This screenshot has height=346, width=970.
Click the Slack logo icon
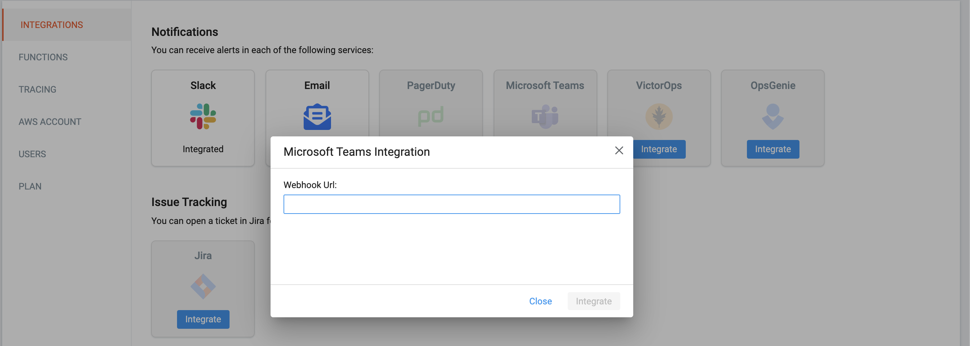[203, 116]
